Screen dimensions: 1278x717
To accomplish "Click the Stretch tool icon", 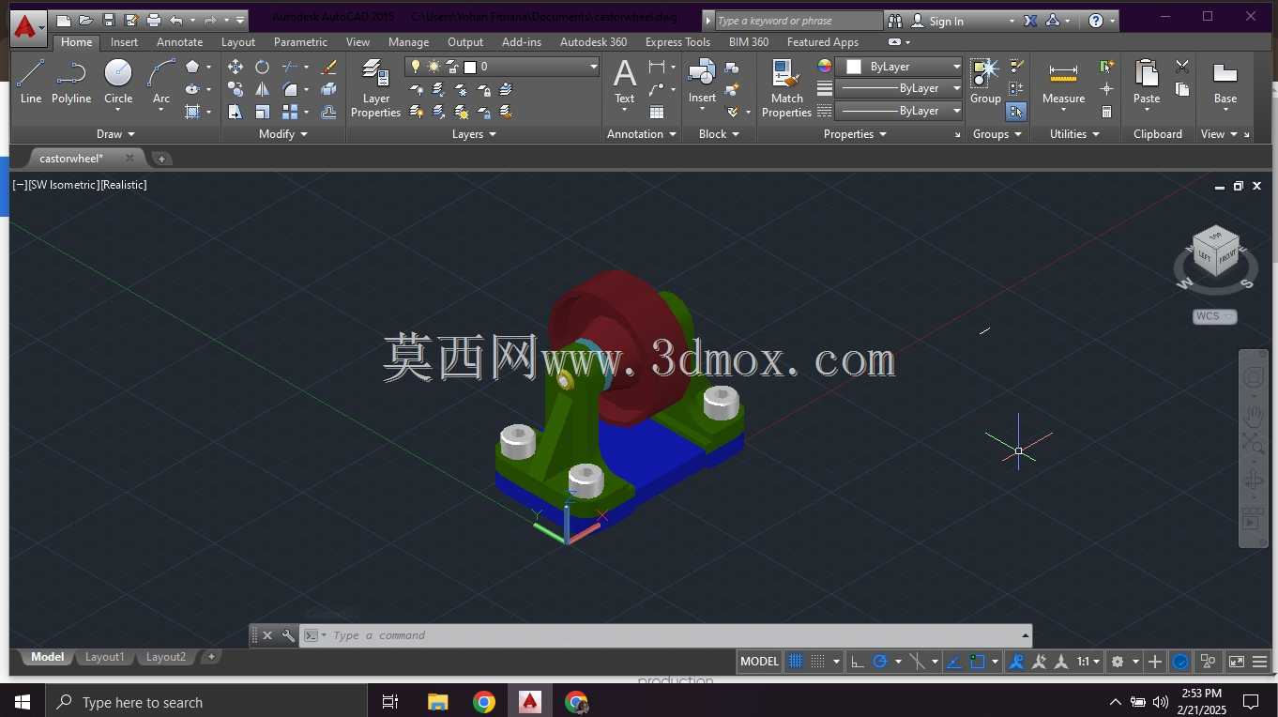I will point(236,112).
